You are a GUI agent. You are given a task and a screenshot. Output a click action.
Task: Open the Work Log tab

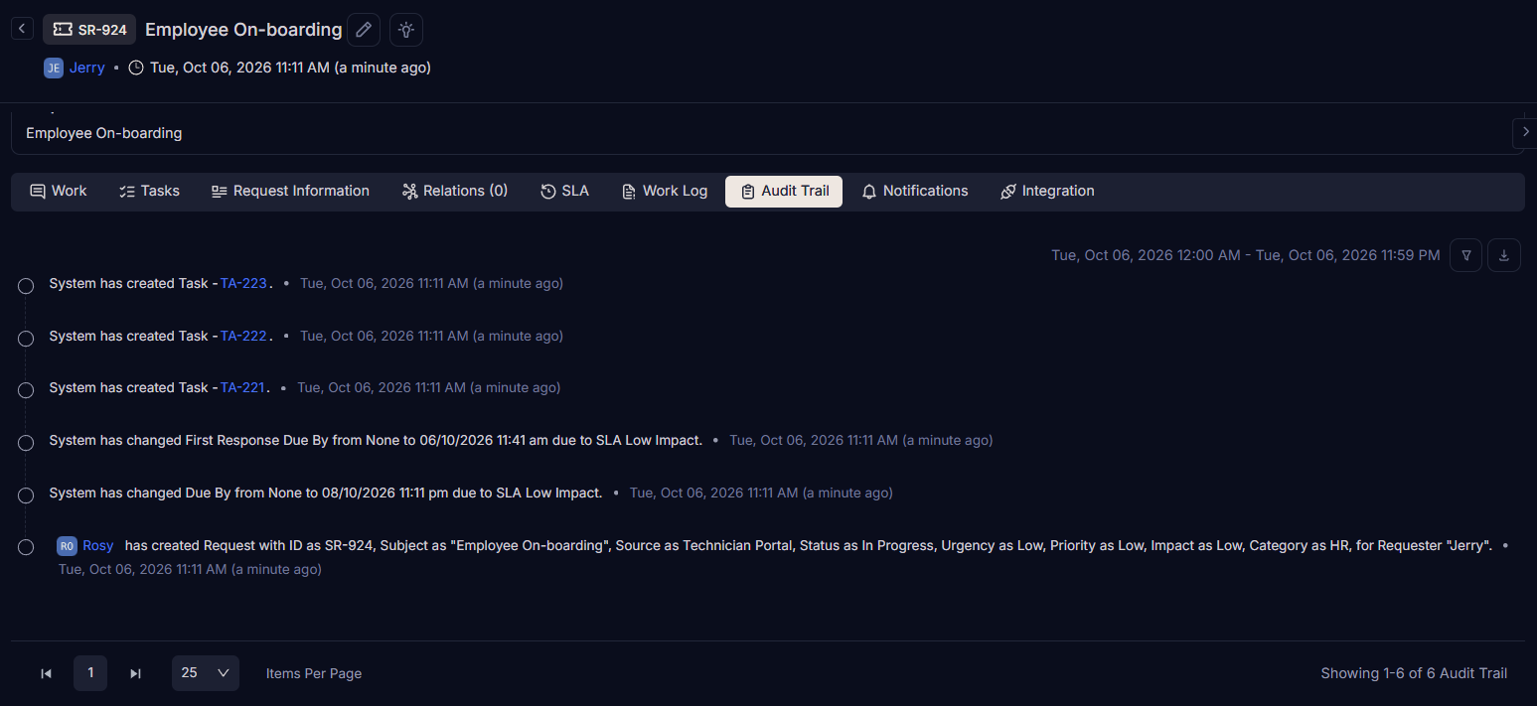coord(664,192)
